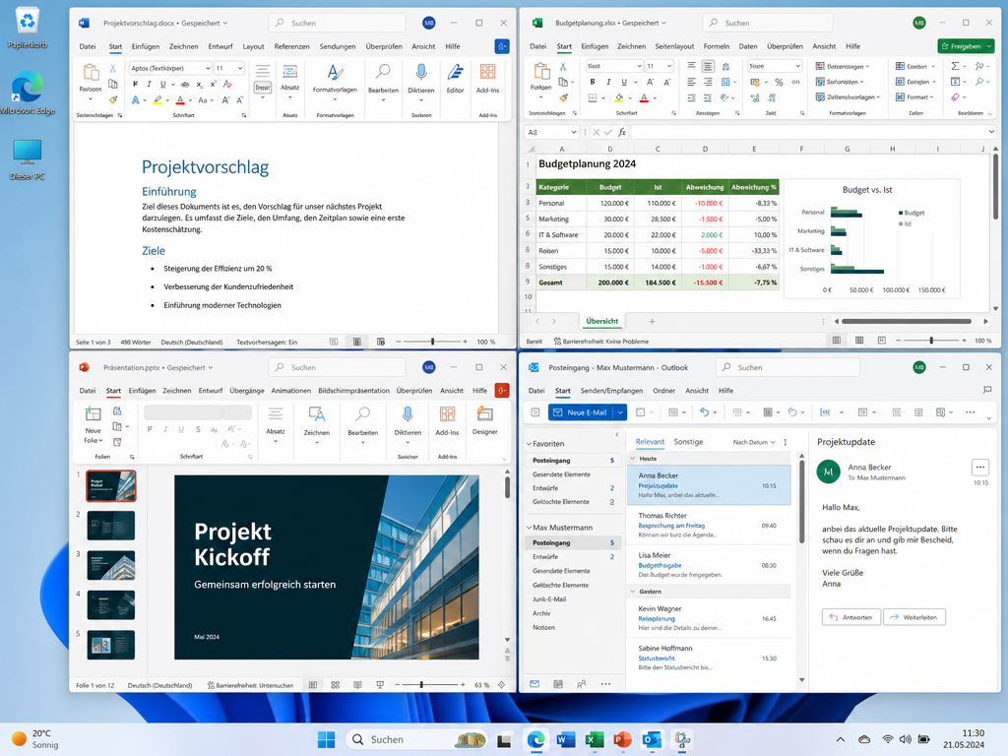Click the undo arrow in the Outlook toolbar
Screen dimensions: 1008x756
pos(705,412)
